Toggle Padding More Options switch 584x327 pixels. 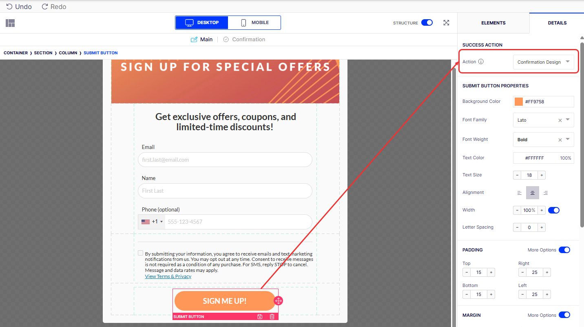tap(564, 250)
